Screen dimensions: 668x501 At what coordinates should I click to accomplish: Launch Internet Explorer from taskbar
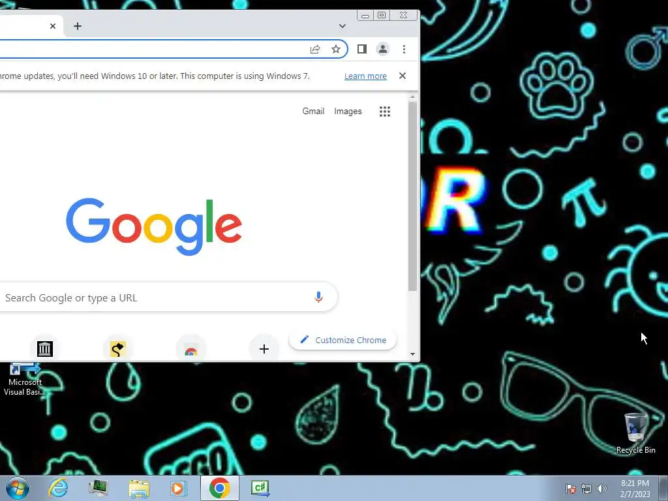[58, 488]
